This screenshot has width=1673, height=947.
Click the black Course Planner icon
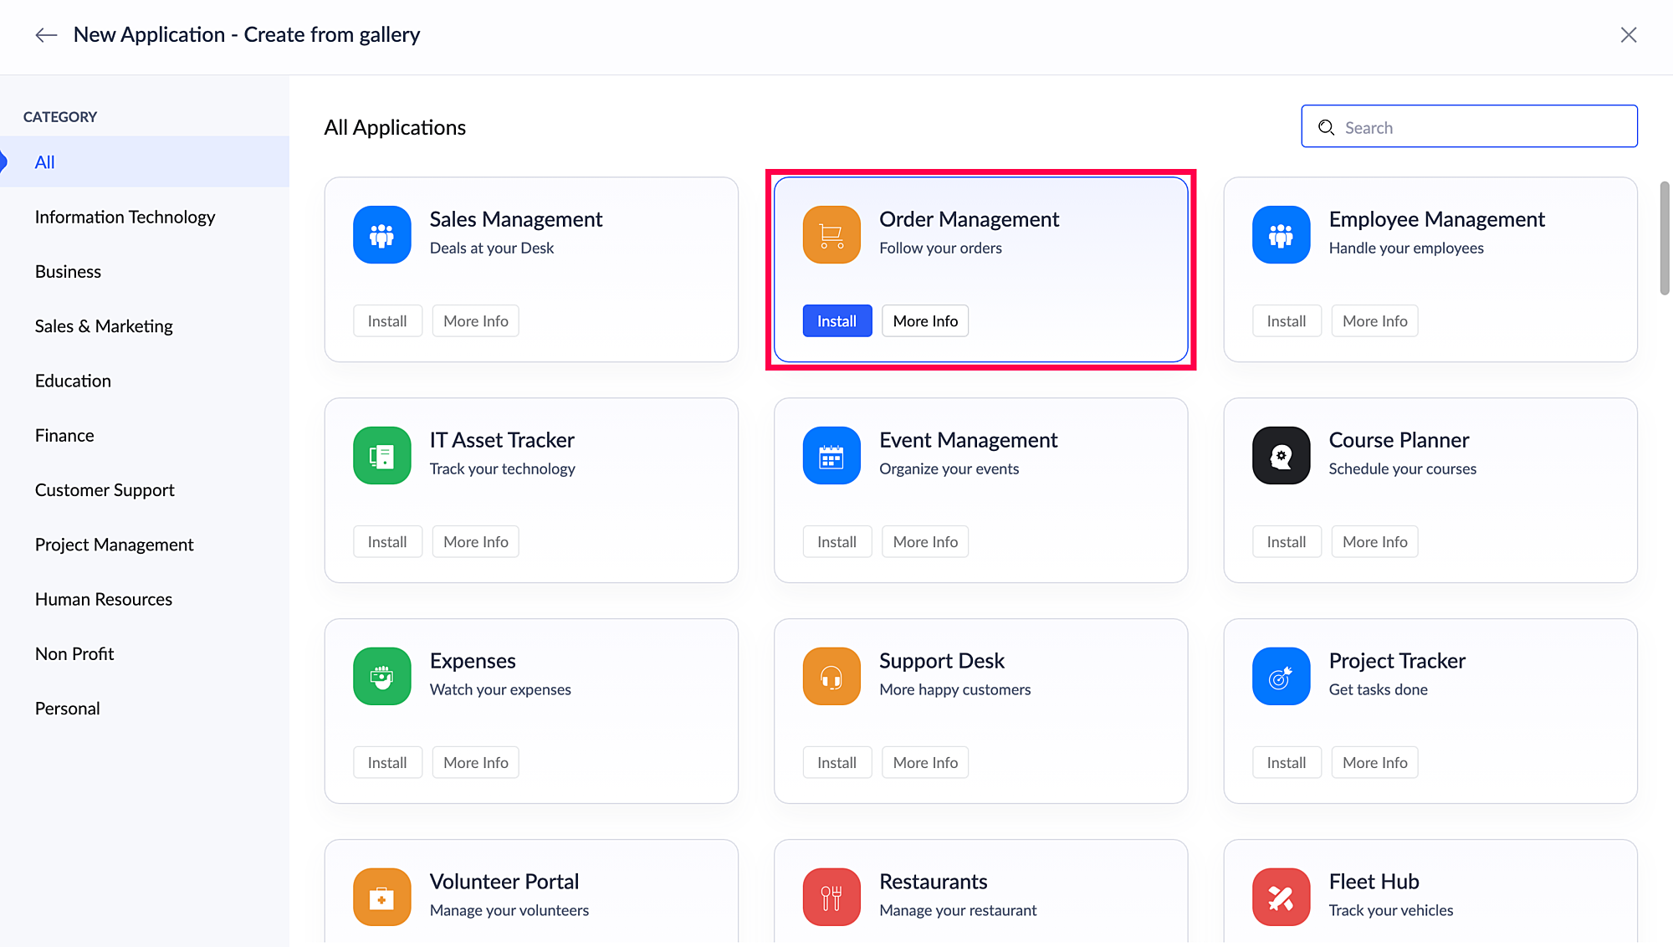point(1281,456)
